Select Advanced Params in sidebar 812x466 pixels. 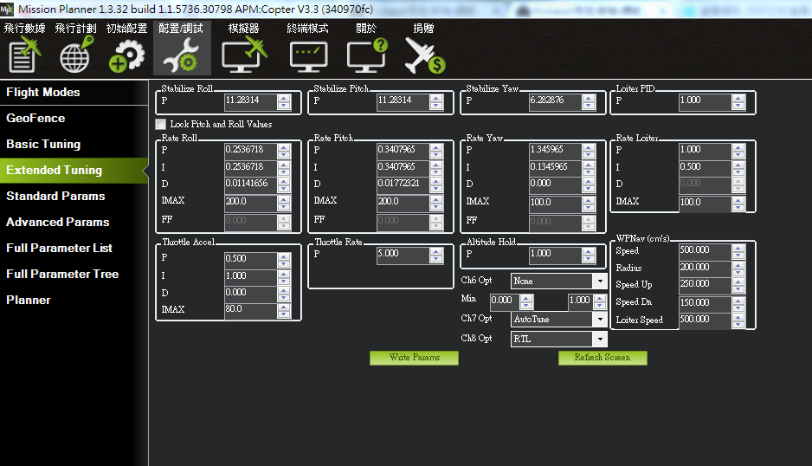tap(74, 222)
